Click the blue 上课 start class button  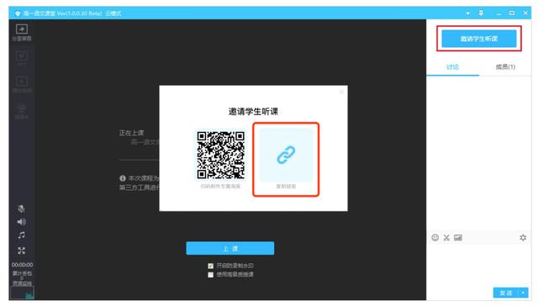[229, 248]
